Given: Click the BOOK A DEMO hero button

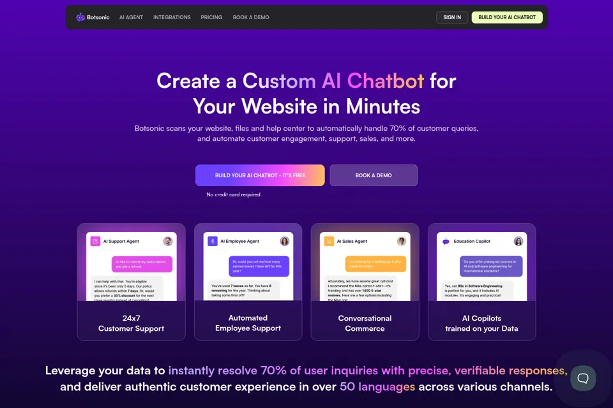Looking at the screenshot, I should 374,175.
